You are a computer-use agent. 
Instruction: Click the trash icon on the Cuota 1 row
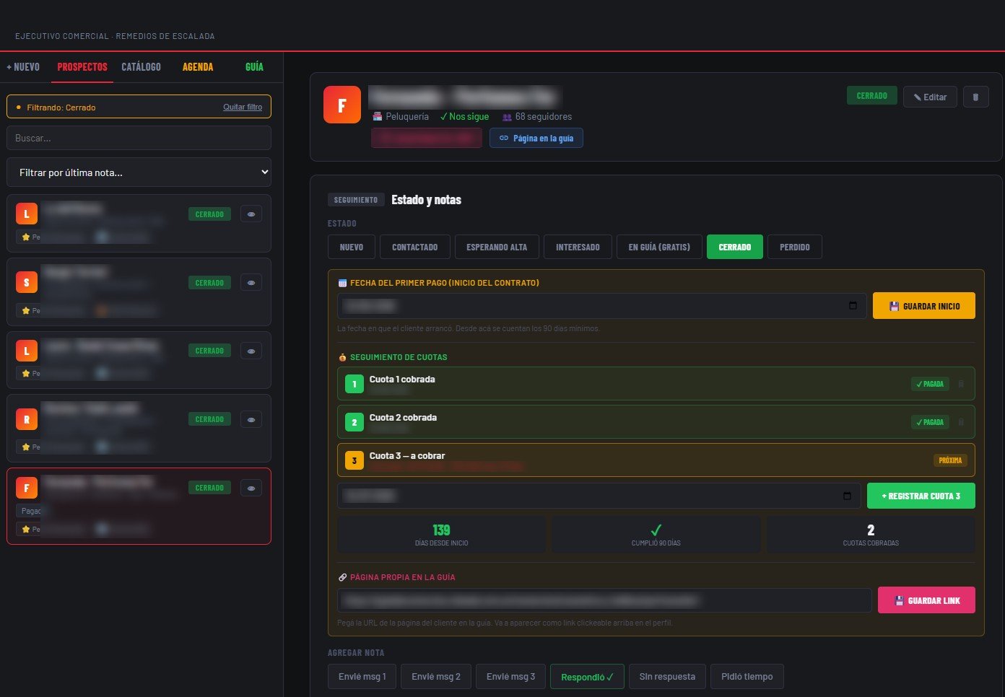961,384
